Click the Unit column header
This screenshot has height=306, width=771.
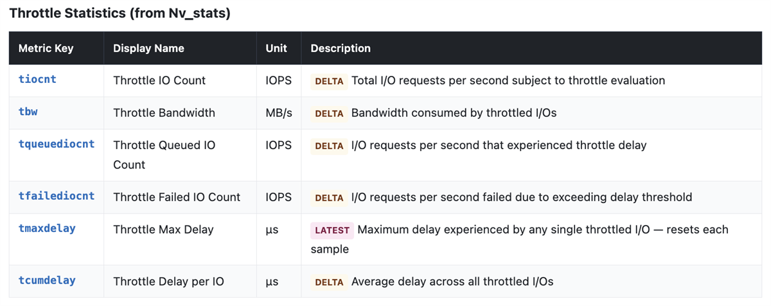point(276,48)
